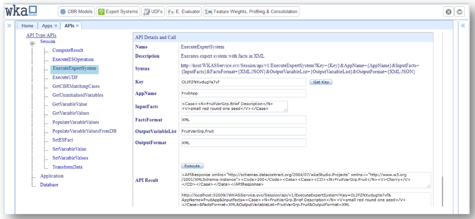Click into the AppName input field
Viewport: 475px width, 219px height.
point(243,93)
